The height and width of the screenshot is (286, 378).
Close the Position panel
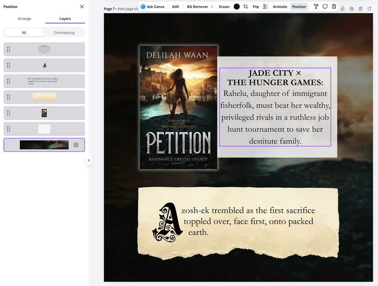(82, 7)
